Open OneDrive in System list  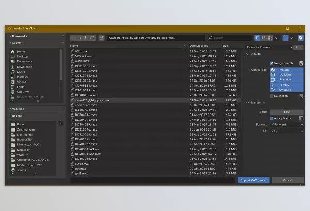35,92
